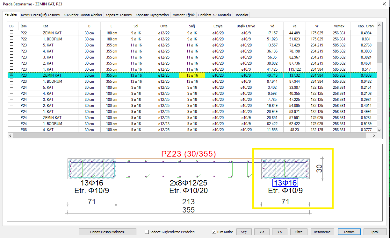Open the Moment-Eğrilik tab

pyautogui.click(x=183, y=15)
